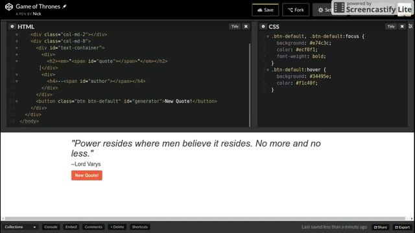The height and width of the screenshot is (233, 415).
Task: Click the Share button
Action: (381, 227)
